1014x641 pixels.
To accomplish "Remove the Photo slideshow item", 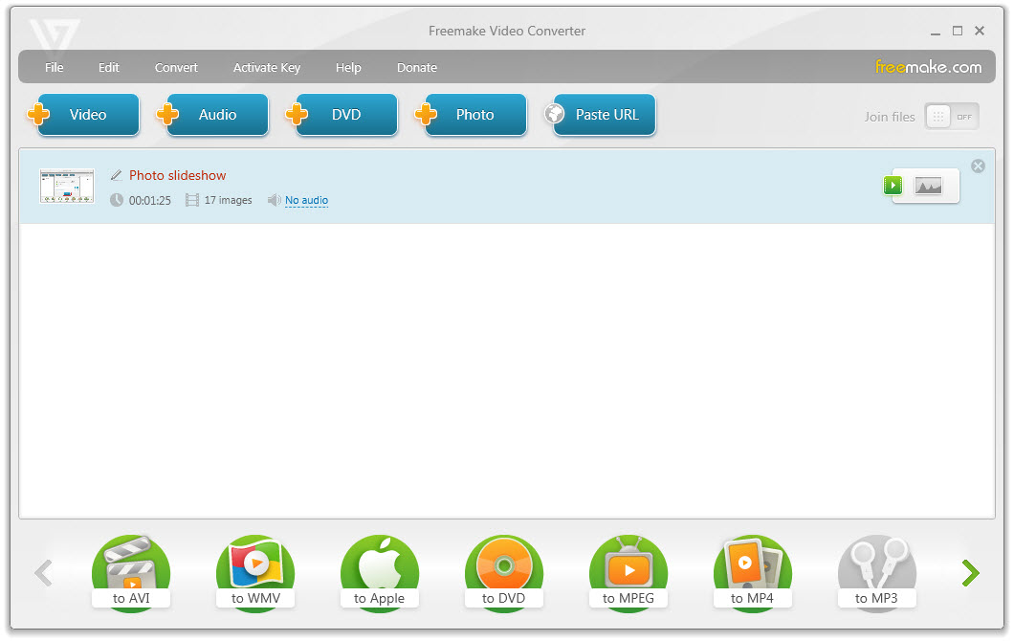I will pos(978,166).
